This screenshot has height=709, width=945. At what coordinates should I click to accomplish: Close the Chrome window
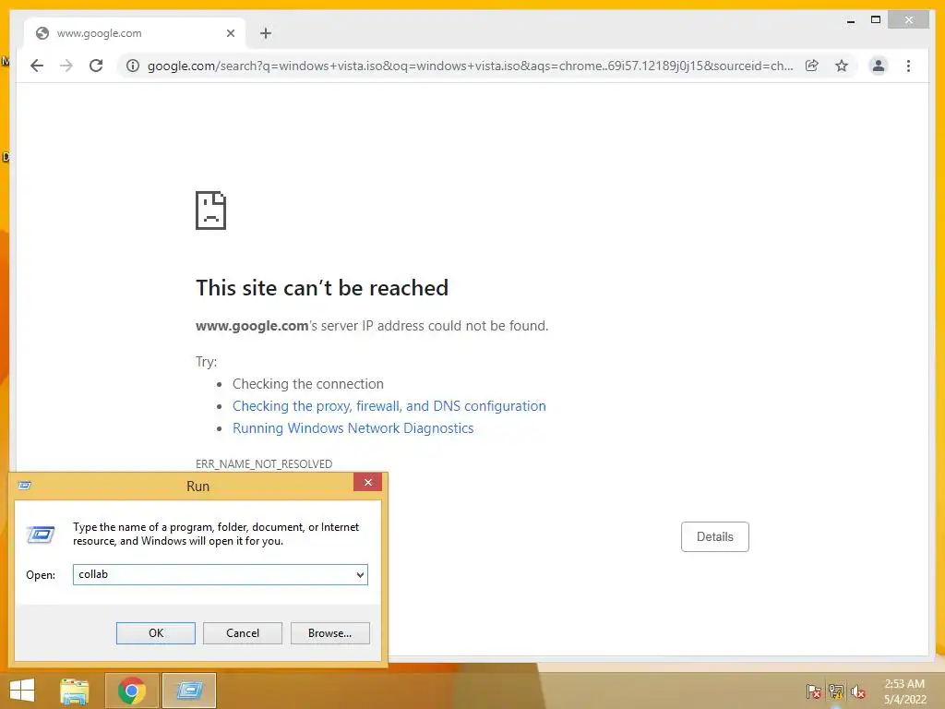point(909,20)
